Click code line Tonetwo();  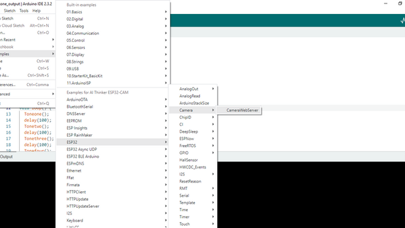(37, 126)
